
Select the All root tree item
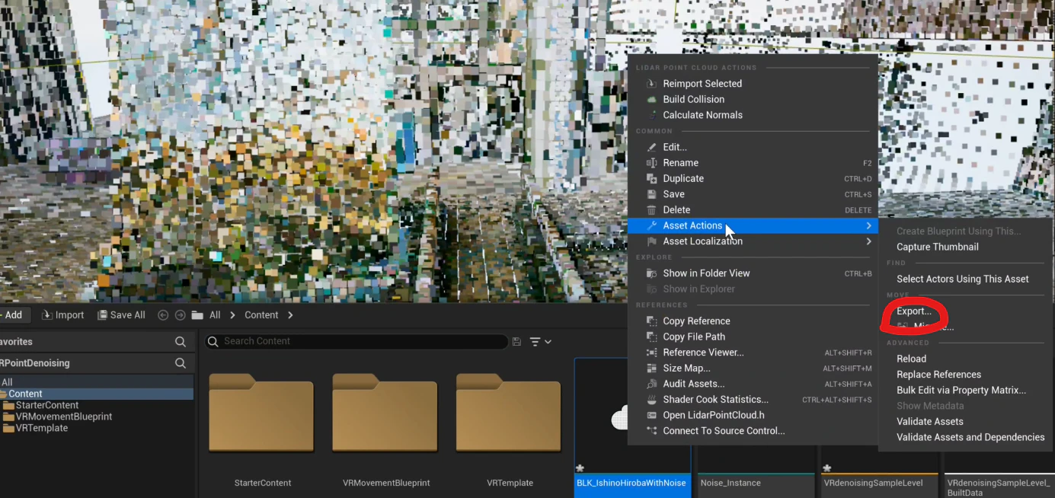[7, 383]
